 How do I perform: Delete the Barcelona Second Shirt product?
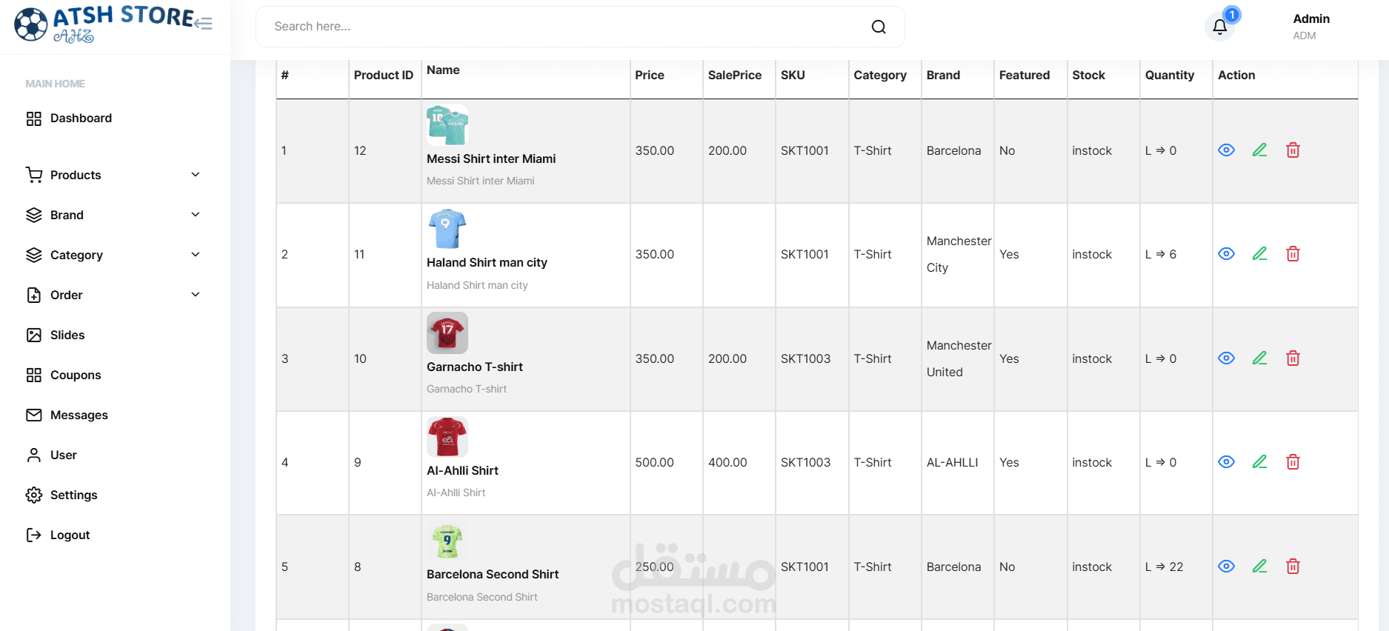[1293, 567]
